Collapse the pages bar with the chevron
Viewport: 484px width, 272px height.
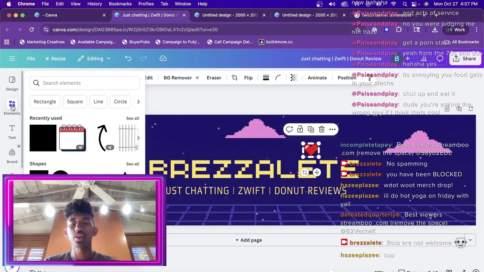pos(470,240)
